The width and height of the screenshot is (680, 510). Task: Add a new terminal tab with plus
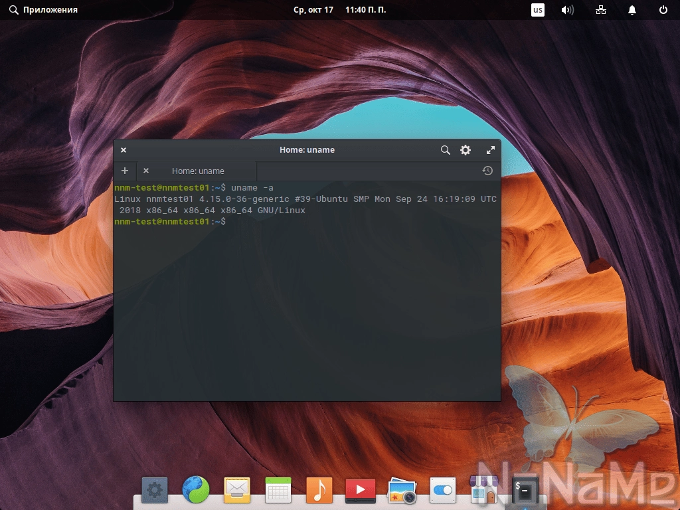click(x=124, y=171)
